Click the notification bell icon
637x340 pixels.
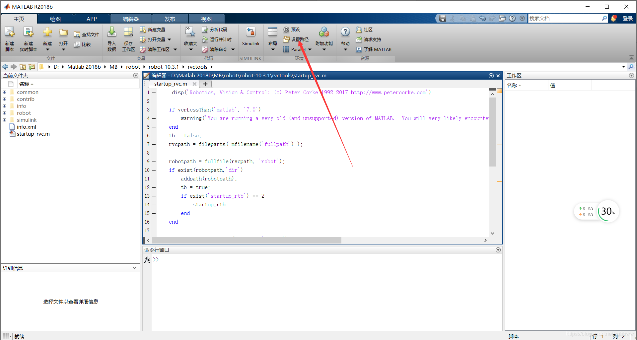614,19
